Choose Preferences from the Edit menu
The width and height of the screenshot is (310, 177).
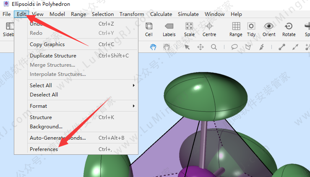point(44,149)
